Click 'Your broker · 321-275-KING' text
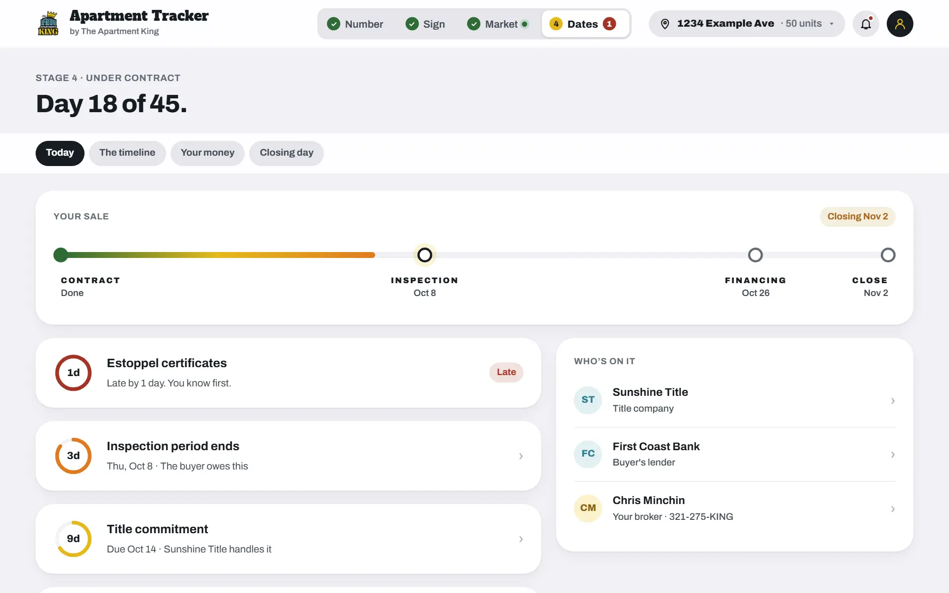The image size is (949, 593). [673, 517]
